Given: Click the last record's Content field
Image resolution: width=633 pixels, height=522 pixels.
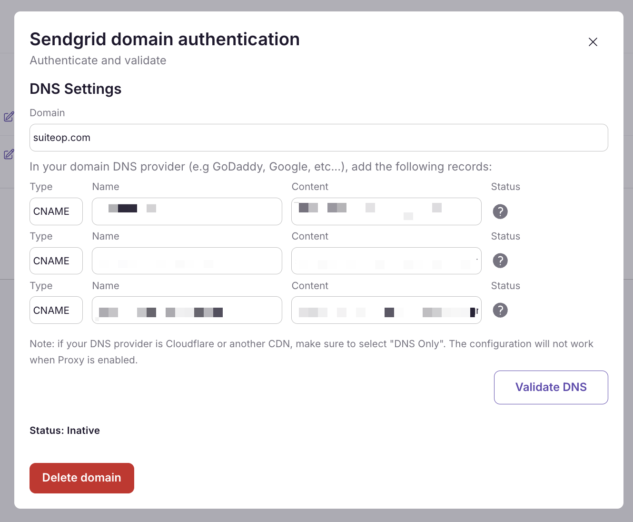Looking at the screenshot, I should 386,310.
